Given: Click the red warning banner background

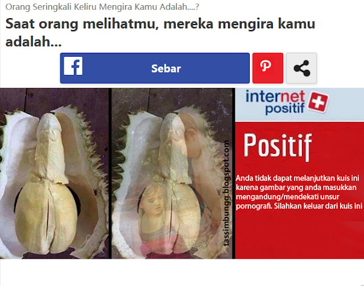Looking at the screenshot, I should (300, 234).
